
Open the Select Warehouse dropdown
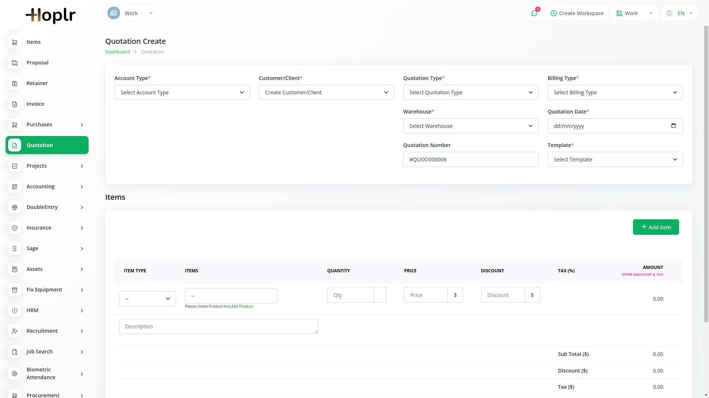[471, 126]
